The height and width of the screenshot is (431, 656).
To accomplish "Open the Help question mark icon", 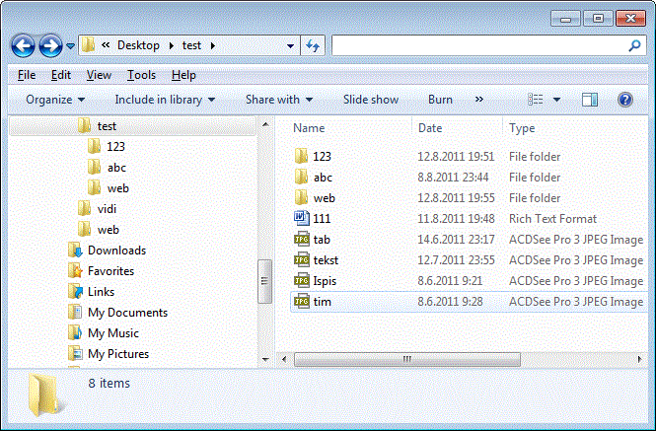I will (x=624, y=100).
